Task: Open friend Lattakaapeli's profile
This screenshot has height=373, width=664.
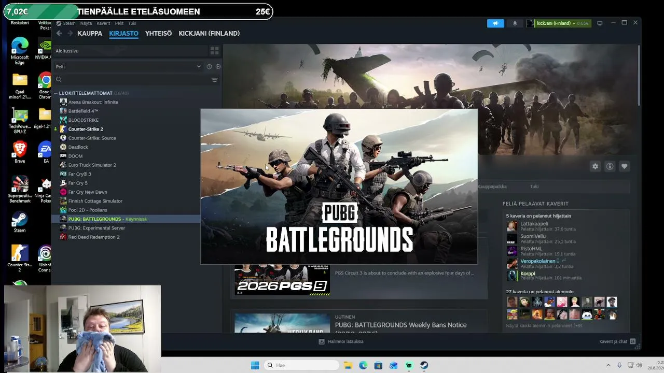Action: 534,224
